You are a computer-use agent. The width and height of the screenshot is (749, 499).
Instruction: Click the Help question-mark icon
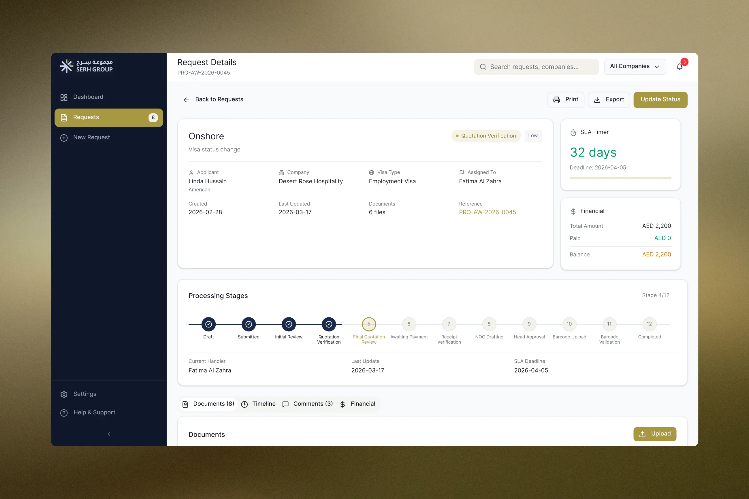[x=64, y=413]
